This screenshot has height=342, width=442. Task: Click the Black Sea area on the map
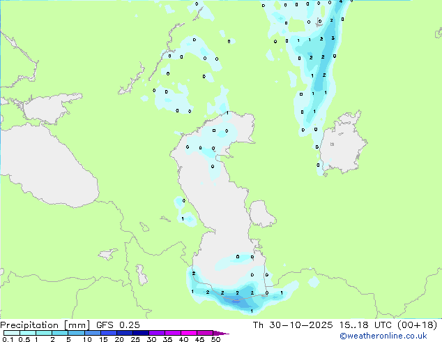(x=48, y=167)
